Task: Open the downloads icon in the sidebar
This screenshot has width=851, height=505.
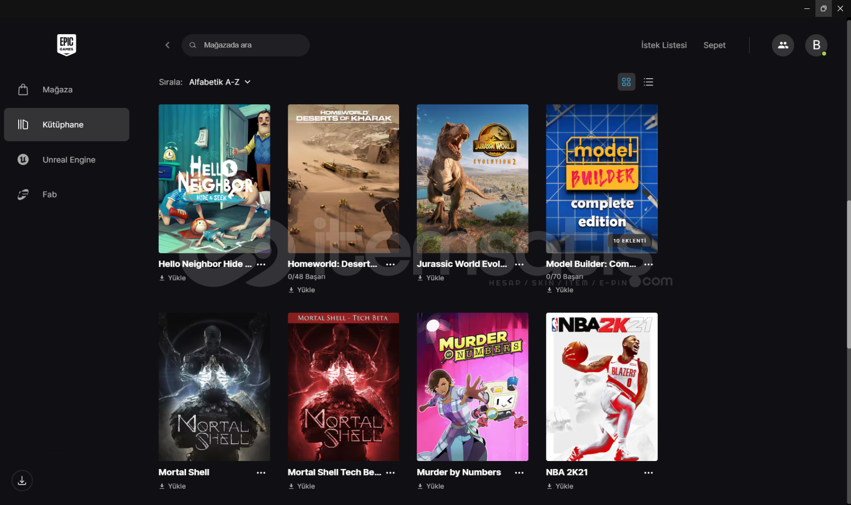Action: [22, 481]
